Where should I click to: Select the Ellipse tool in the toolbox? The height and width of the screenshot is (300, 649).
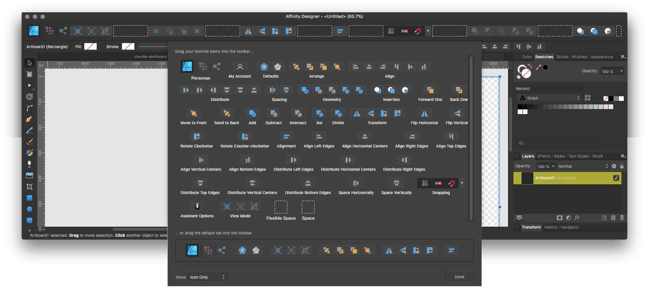[30, 209]
